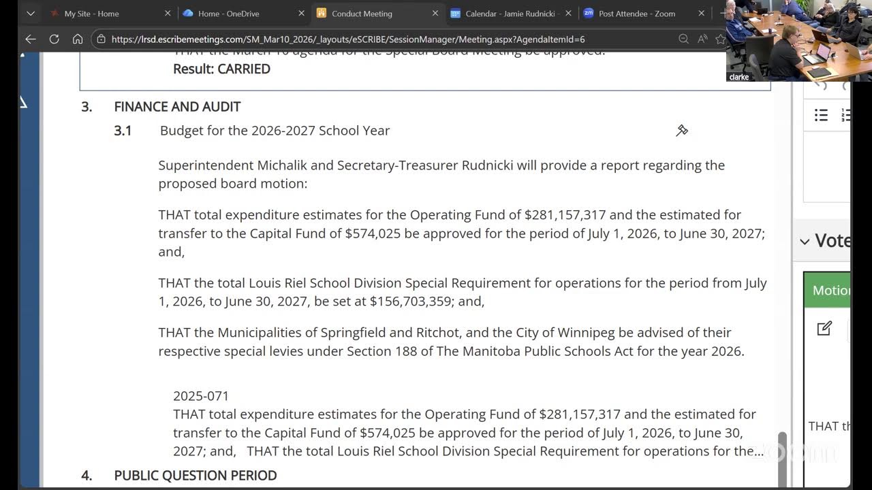Open the zoom magnifier icon in address bar
The width and height of the screenshot is (872, 490).
pyautogui.click(x=683, y=39)
